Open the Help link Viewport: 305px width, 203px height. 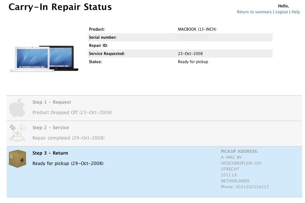click(295, 12)
